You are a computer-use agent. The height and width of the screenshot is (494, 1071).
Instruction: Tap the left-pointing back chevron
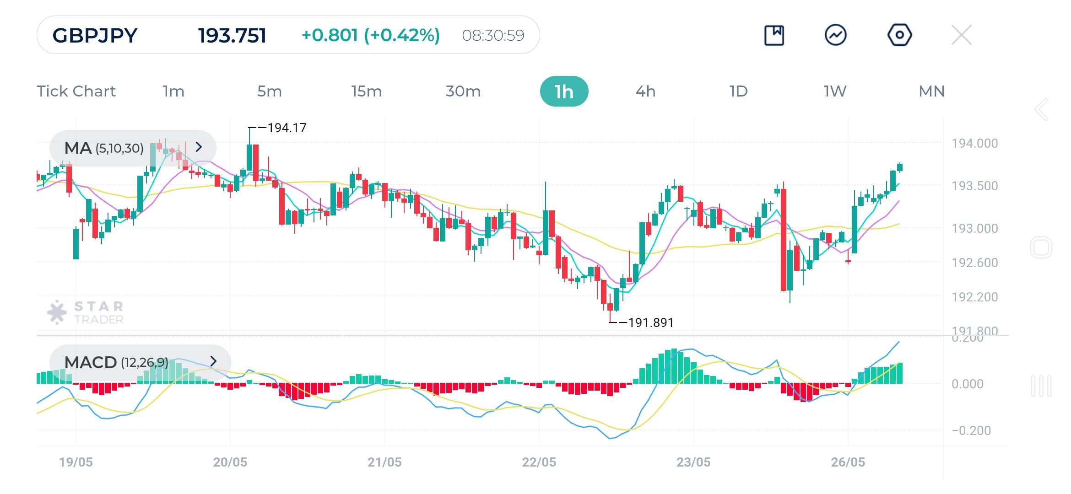click(1041, 110)
